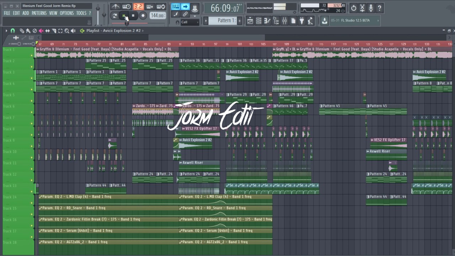This screenshot has width=455, height=256.
Task: Open the PATTERNS menu
Action: 39,13
